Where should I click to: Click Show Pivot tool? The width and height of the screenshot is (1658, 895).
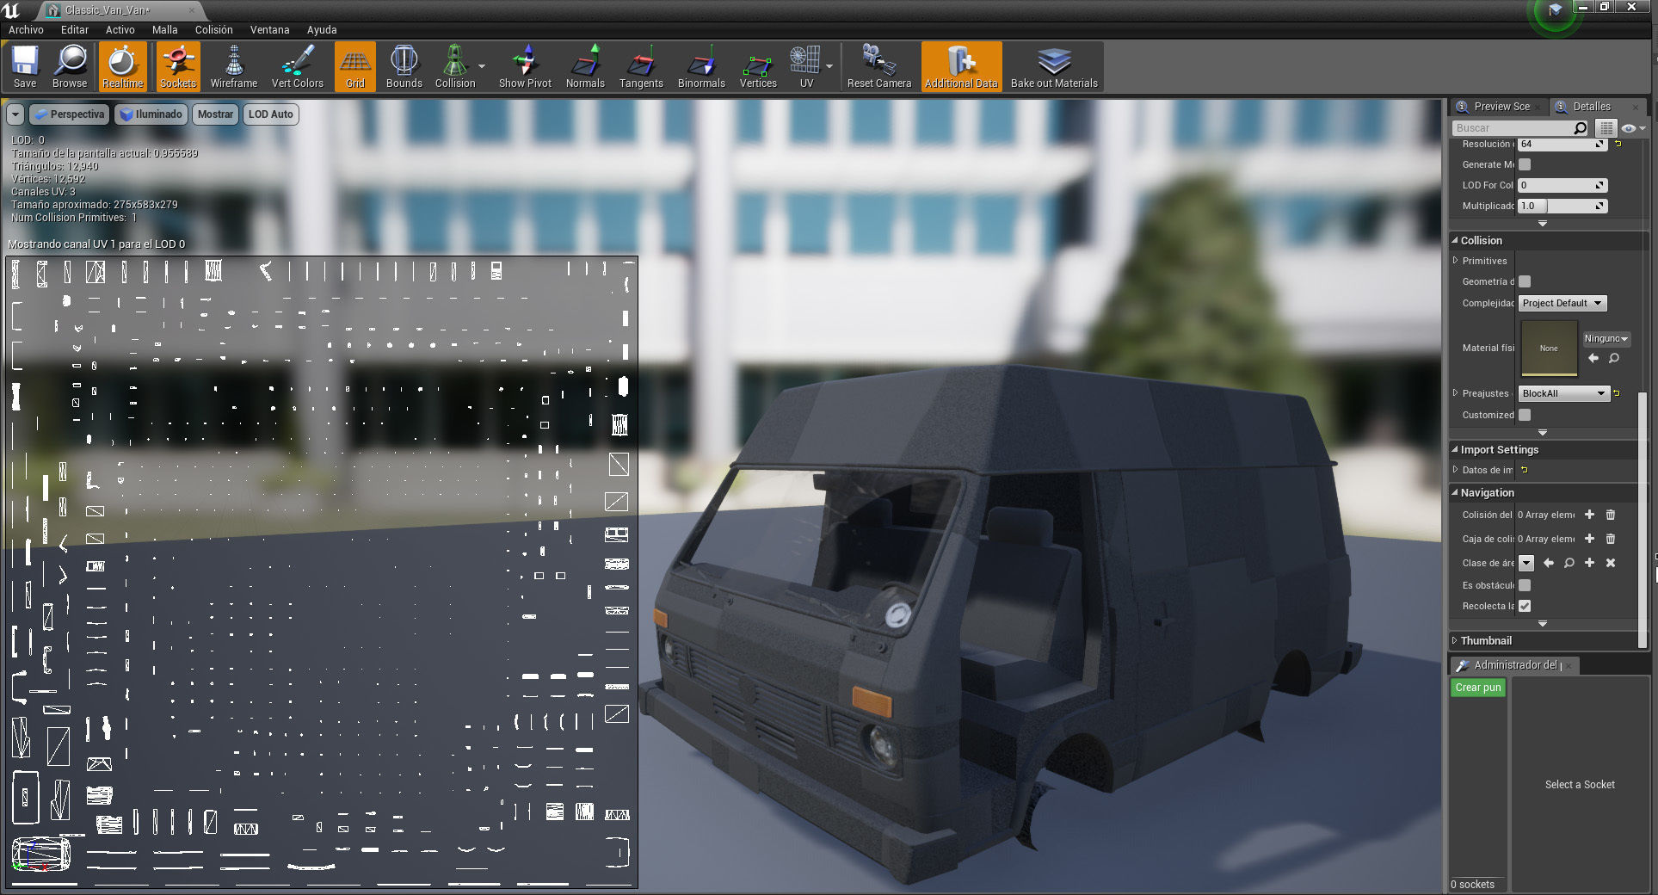[x=525, y=67]
